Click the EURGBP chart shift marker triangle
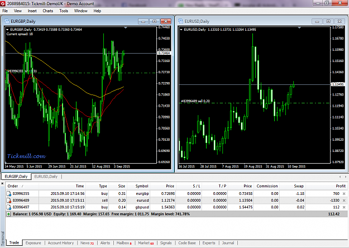This screenshot has width=349, height=248. pos(126,27)
